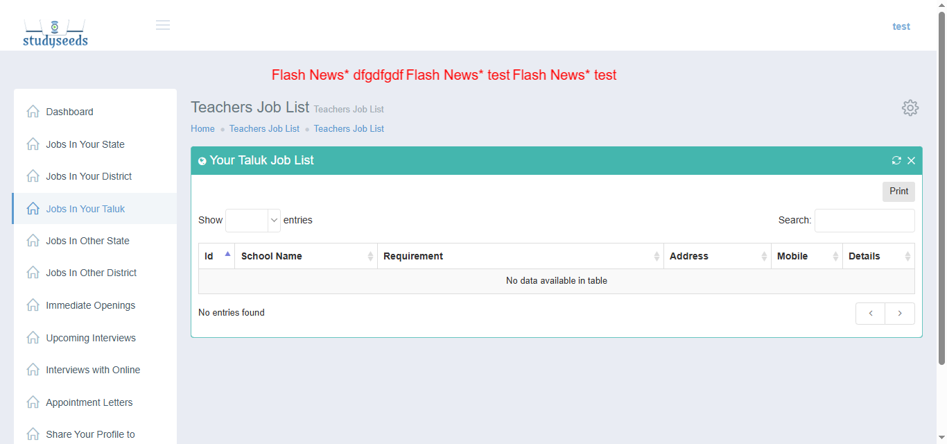Screen dimensions: 947x444
Task: Open Jobs In Your State menu item
Action: 85,144
